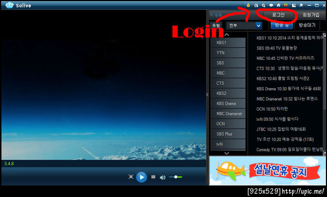Switch layout using the mini-mode icon
The image size is (327, 197).
tap(294, 5)
